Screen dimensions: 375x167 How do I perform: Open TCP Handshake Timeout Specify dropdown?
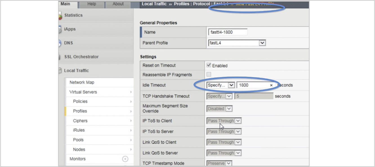pyautogui.click(x=220, y=96)
